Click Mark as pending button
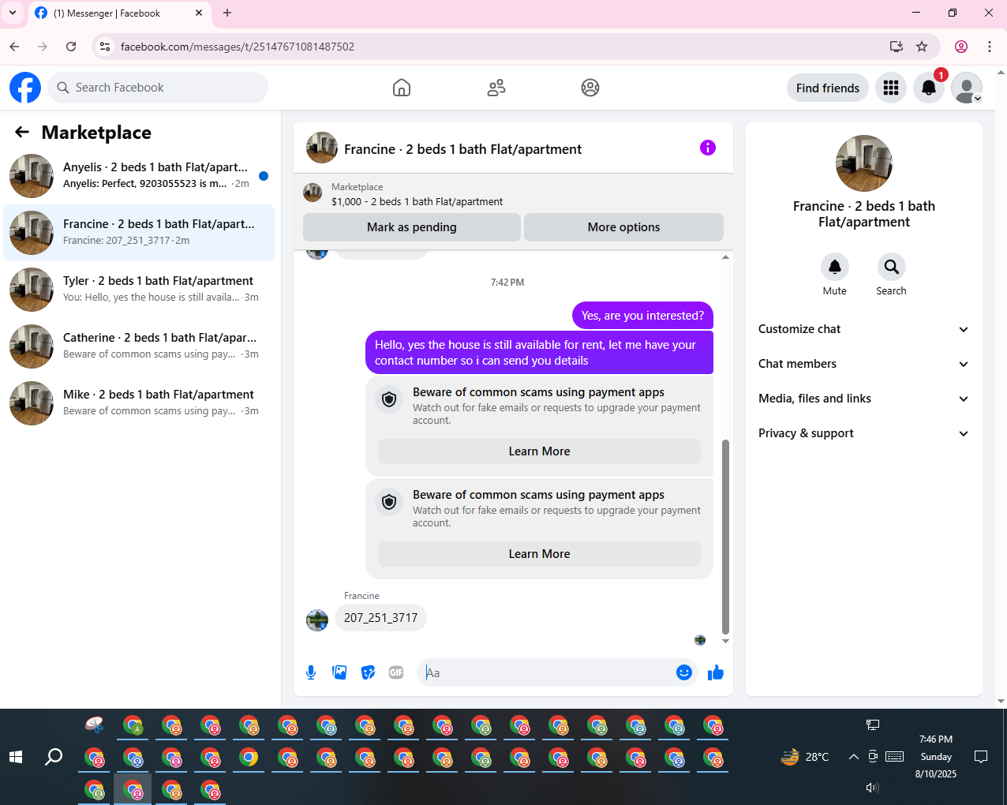Screen dimensions: 1007x805 412,227
